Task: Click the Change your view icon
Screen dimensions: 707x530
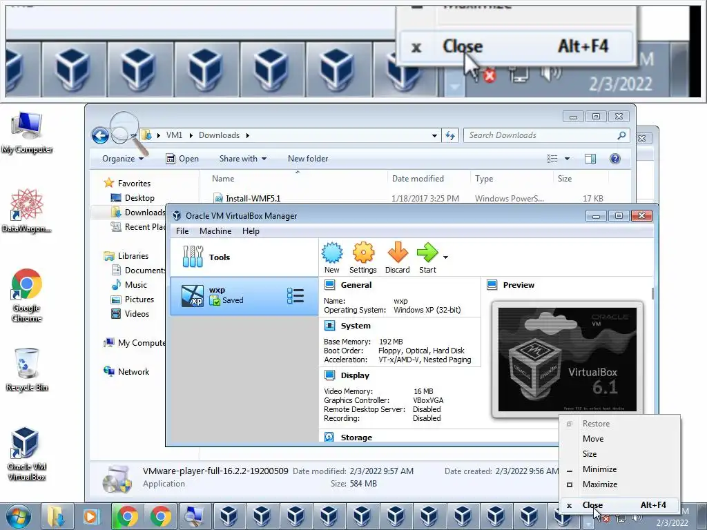Action: 552,159
